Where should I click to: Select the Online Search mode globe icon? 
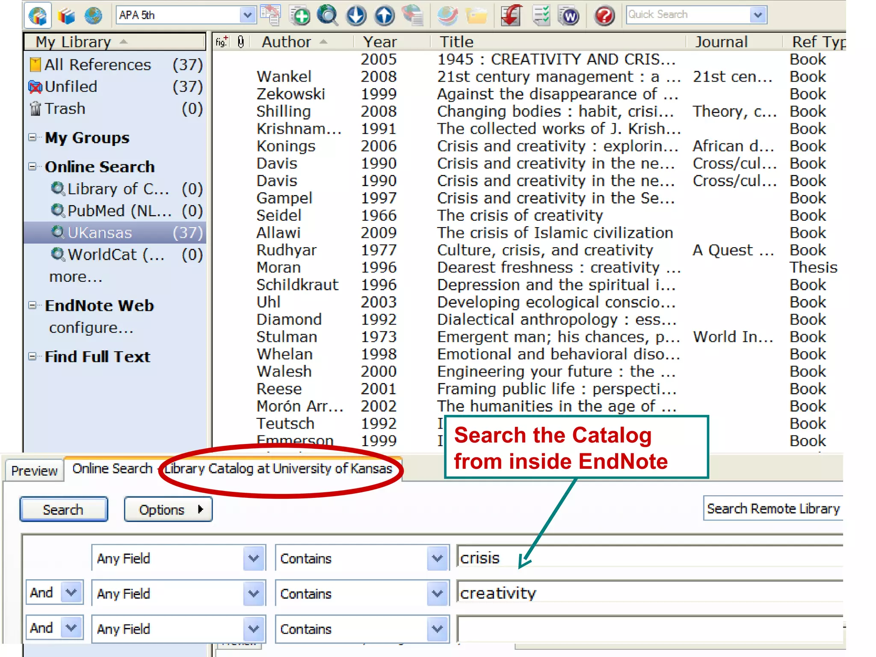[93, 16]
